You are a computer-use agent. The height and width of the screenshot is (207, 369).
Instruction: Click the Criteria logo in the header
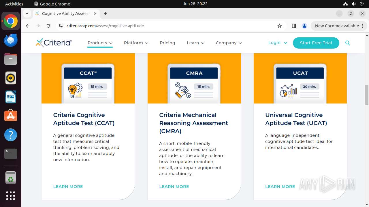coord(54,43)
